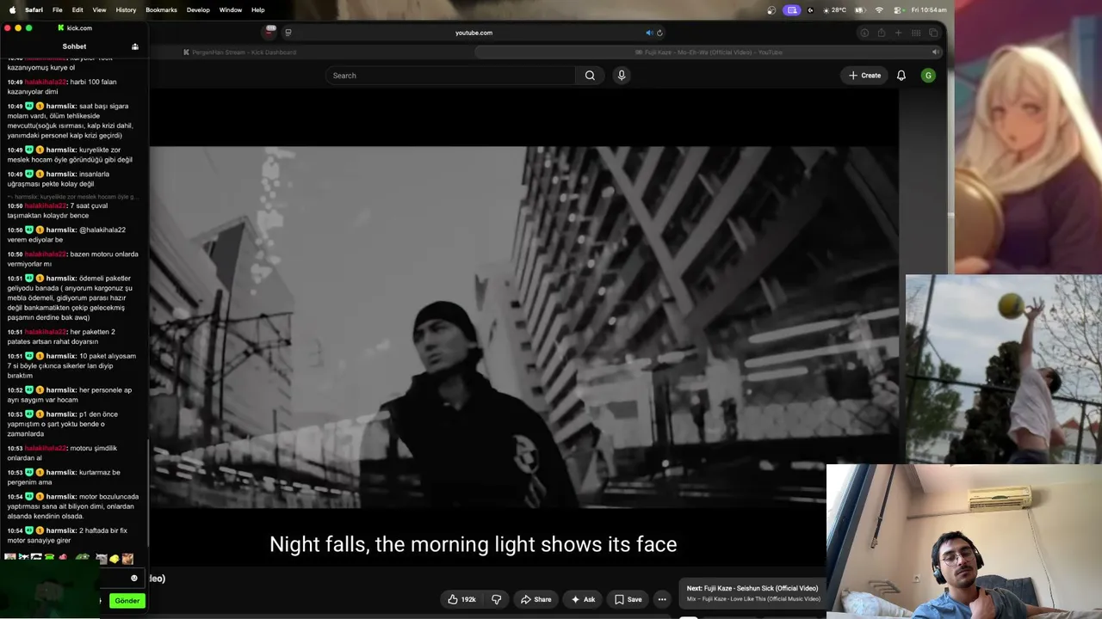
Task: Dislike the YouTube video
Action: [497, 599]
